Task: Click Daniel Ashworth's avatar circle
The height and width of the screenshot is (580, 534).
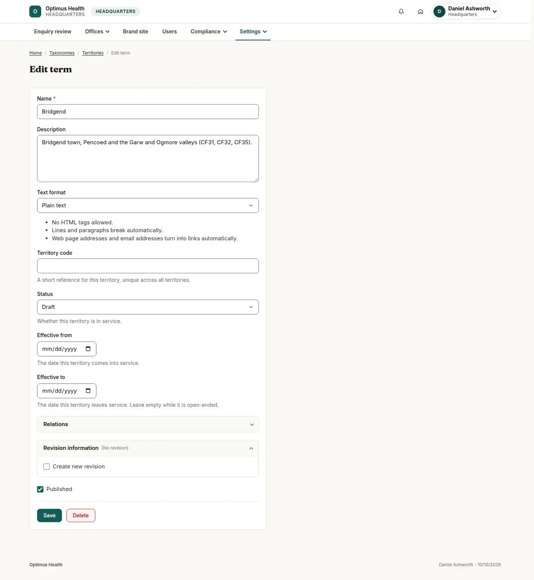Action: [439, 12]
